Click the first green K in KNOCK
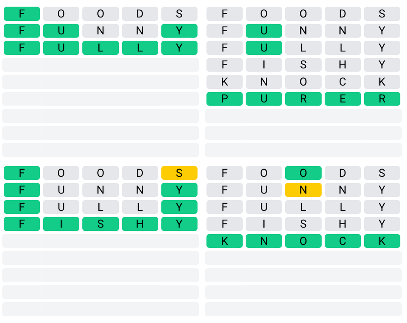 pos(224,241)
